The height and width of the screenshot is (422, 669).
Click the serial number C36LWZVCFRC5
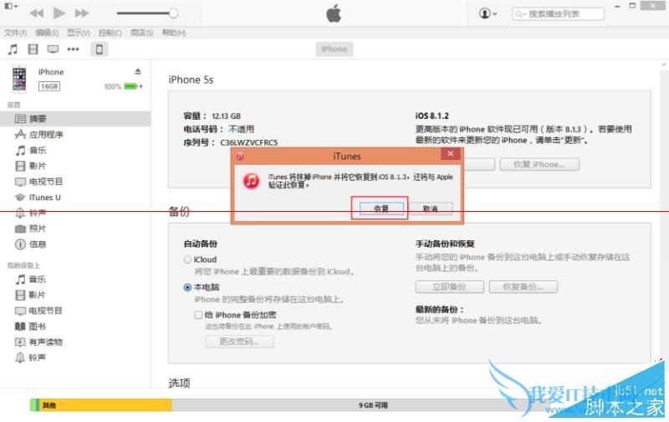point(248,142)
